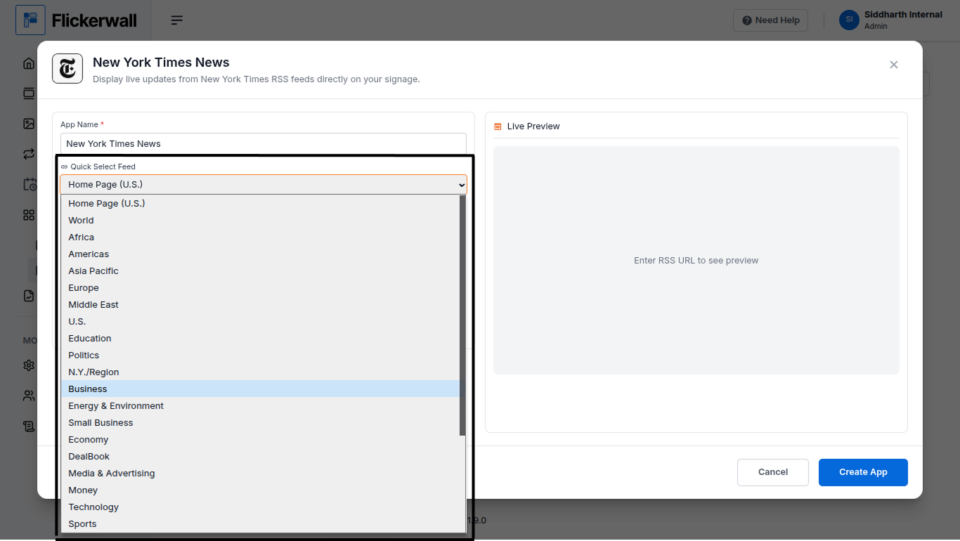The height and width of the screenshot is (541, 960).
Task: Click the Live Preview heading text
Action: coord(533,126)
